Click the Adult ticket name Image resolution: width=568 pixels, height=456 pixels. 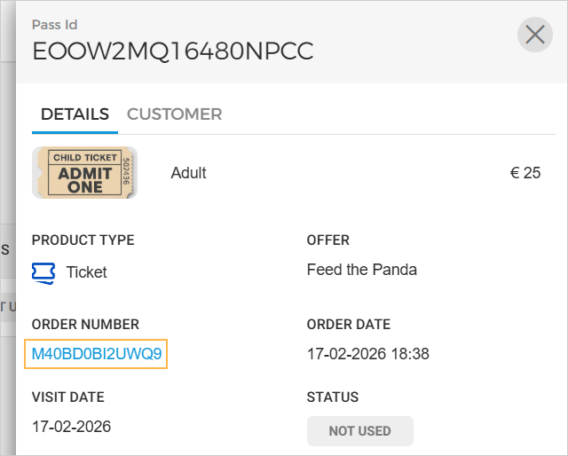pos(188,173)
